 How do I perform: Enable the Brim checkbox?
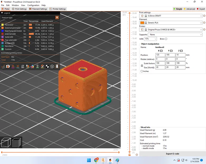[166, 39]
